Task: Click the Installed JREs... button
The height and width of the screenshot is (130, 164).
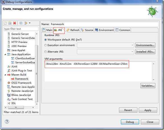Action: click(145, 52)
